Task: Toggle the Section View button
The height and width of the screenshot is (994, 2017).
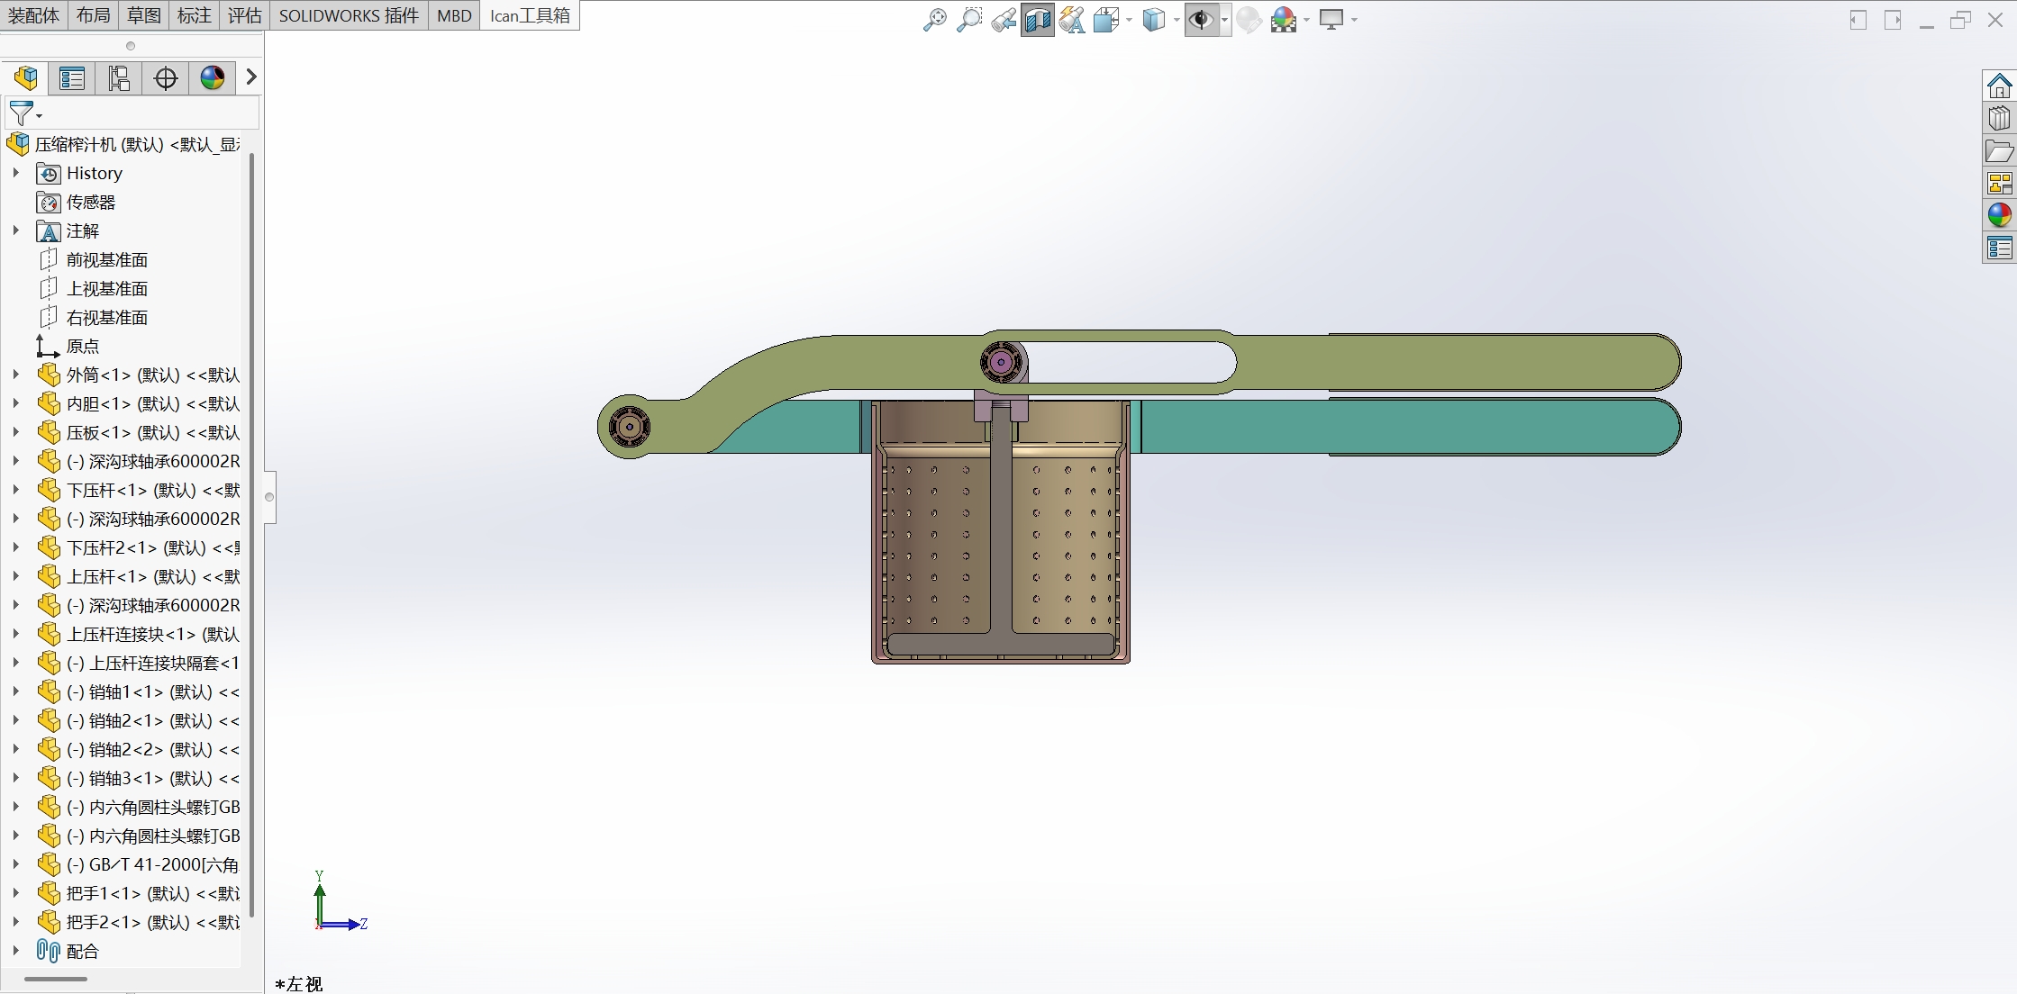Action: click(1038, 20)
